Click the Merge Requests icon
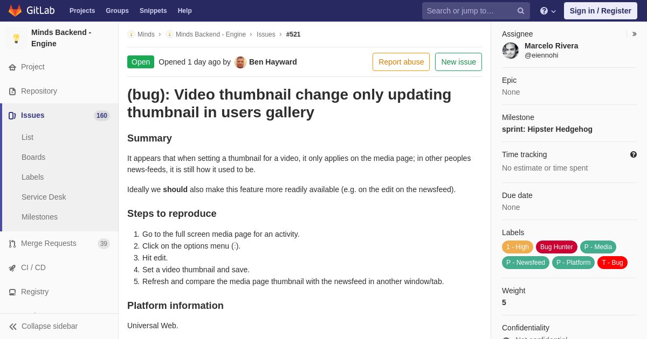 coord(12,244)
